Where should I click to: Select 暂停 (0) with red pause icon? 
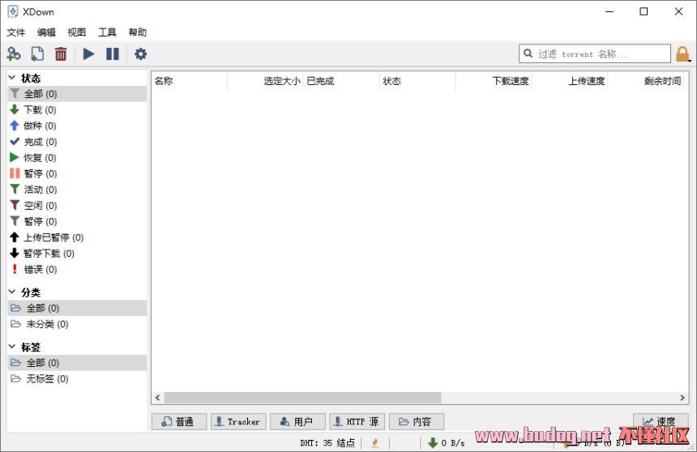click(77, 173)
